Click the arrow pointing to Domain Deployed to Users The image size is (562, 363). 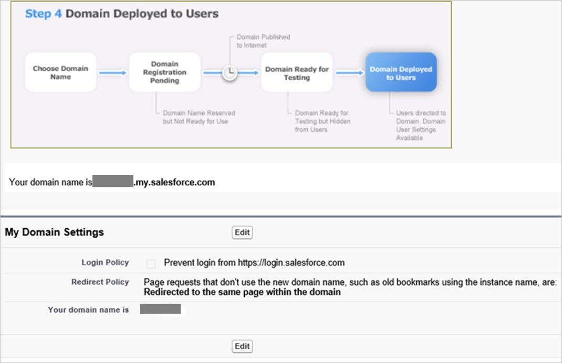[x=349, y=73]
